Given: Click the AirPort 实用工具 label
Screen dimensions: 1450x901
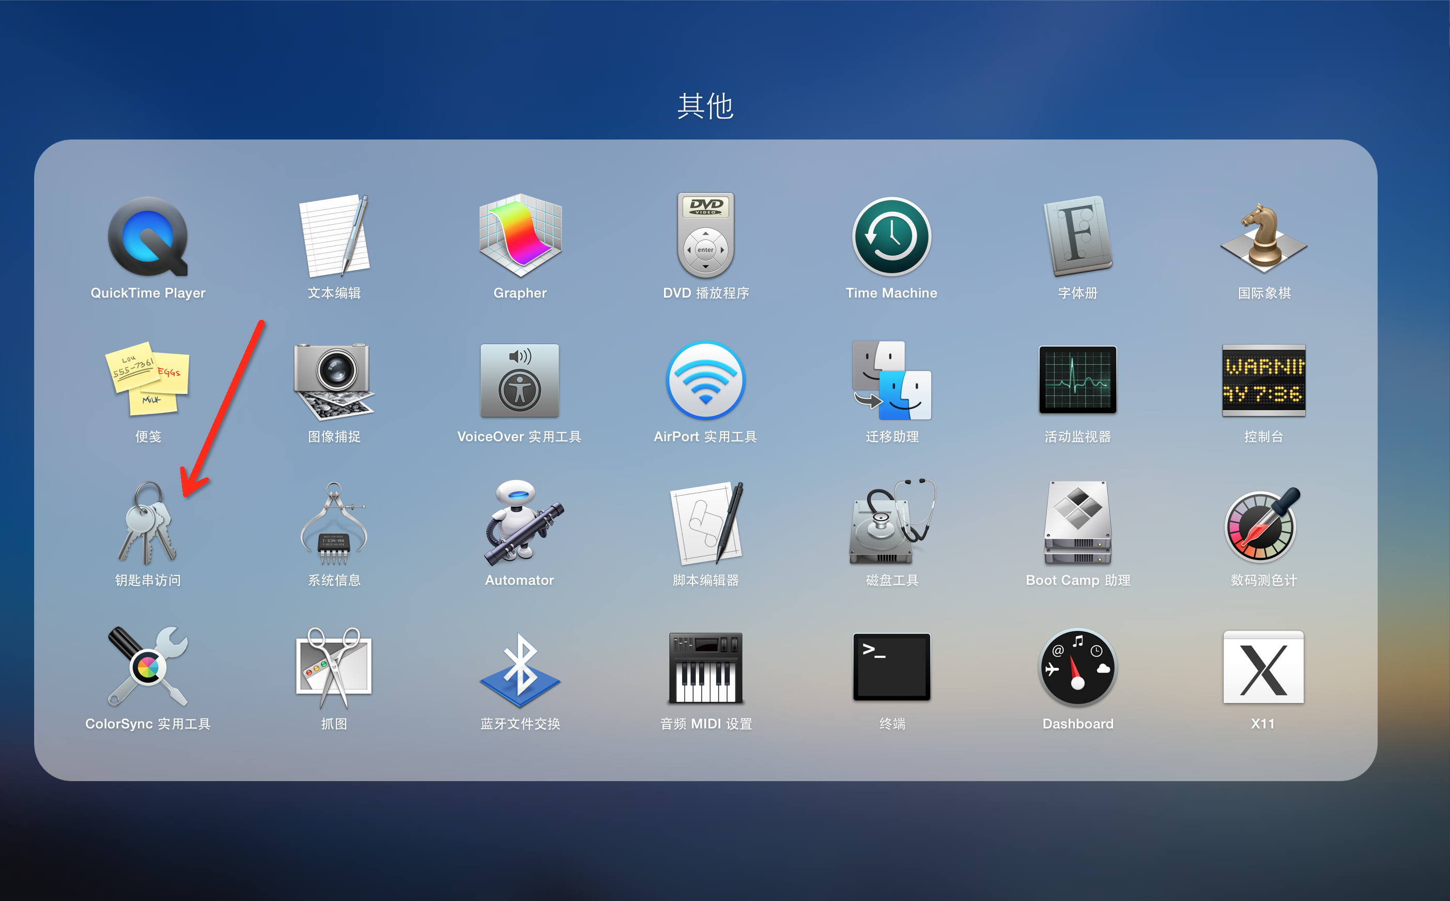Looking at the screenshot, I should [706, 436].
